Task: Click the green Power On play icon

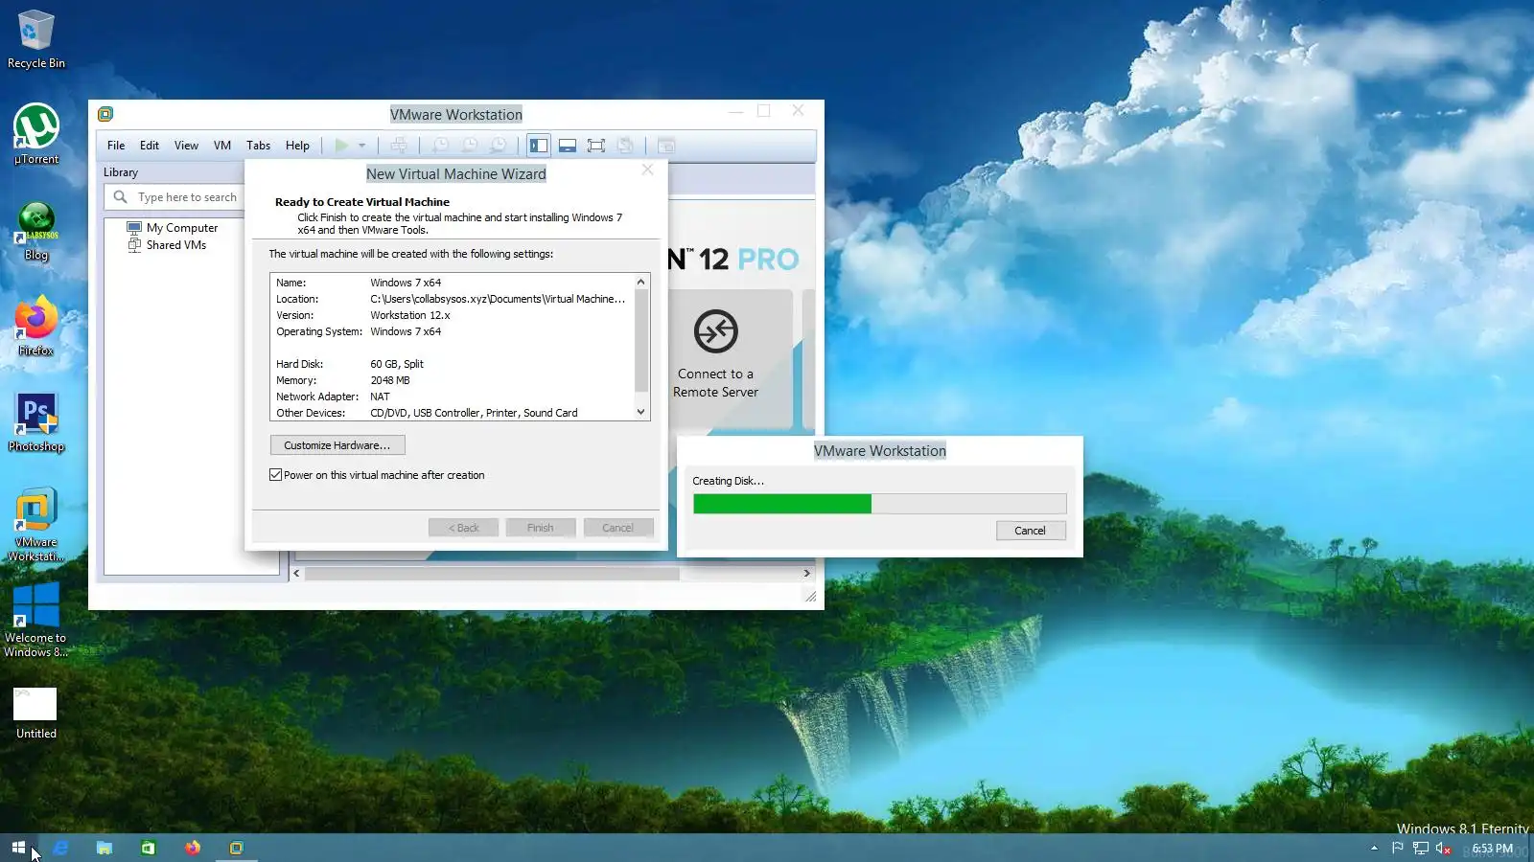Action: coord(341,146)
